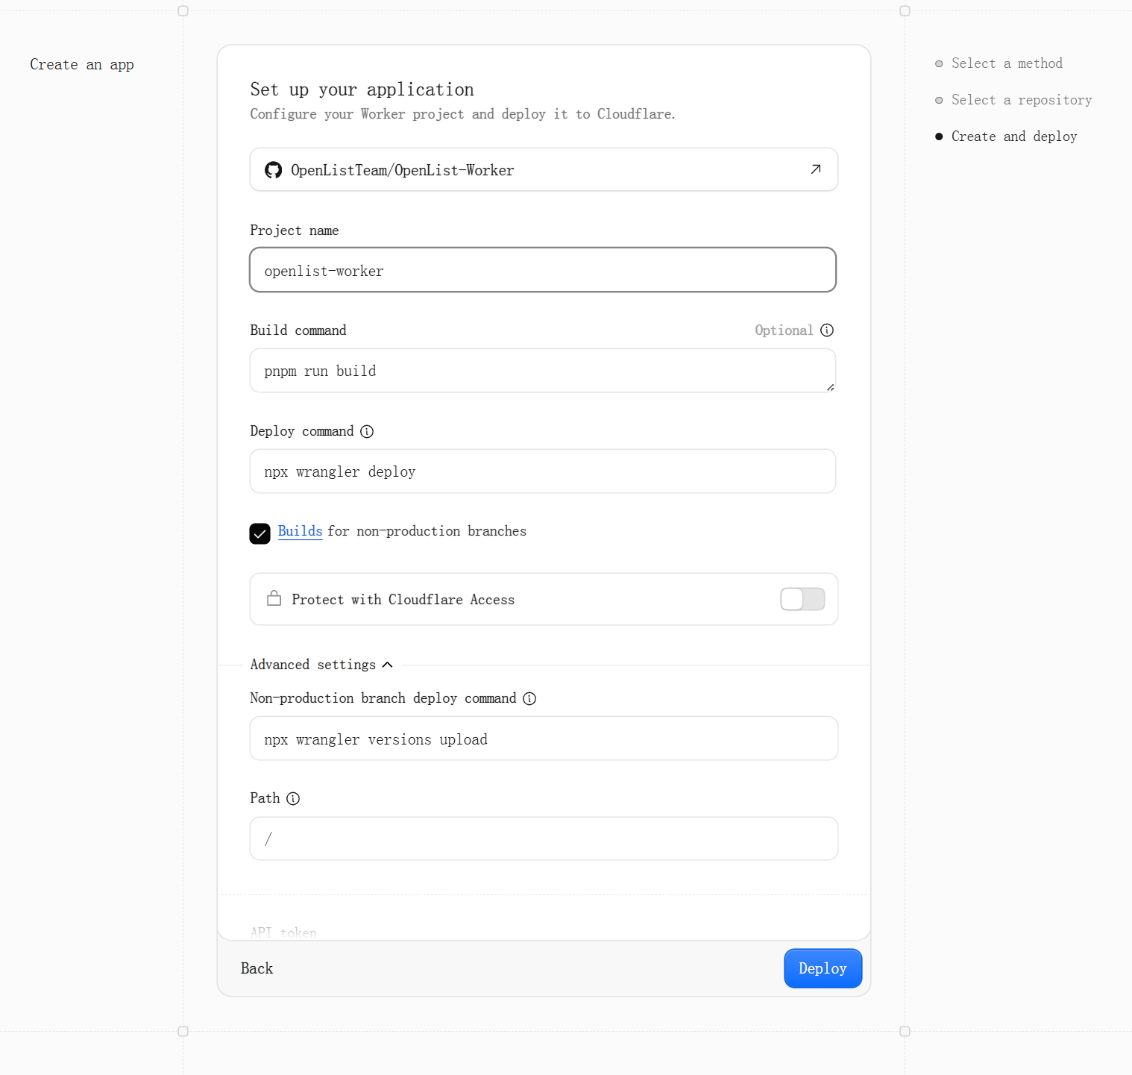Click info icon next to Path label

(293, 798)
